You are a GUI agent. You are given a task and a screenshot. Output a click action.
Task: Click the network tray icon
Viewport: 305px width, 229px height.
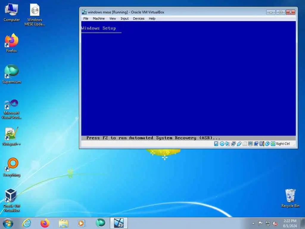[x=268, y=223]
